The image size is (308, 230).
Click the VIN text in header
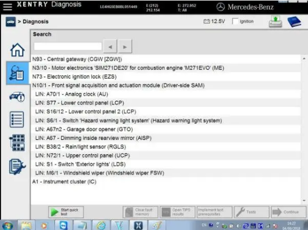coord(118,7)
